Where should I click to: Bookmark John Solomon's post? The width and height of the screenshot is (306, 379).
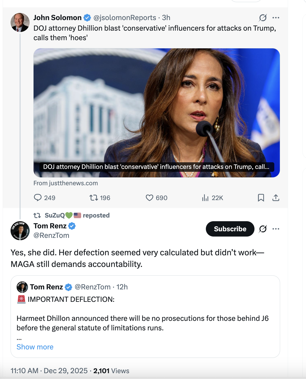click(x=261, y=198)
